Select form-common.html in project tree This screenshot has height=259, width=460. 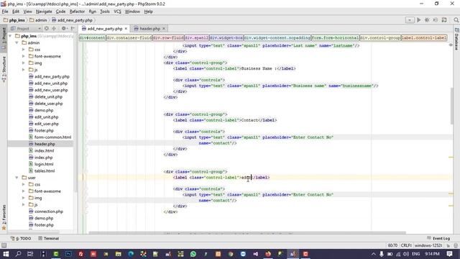pyautogui.click(x=52, y=137)
